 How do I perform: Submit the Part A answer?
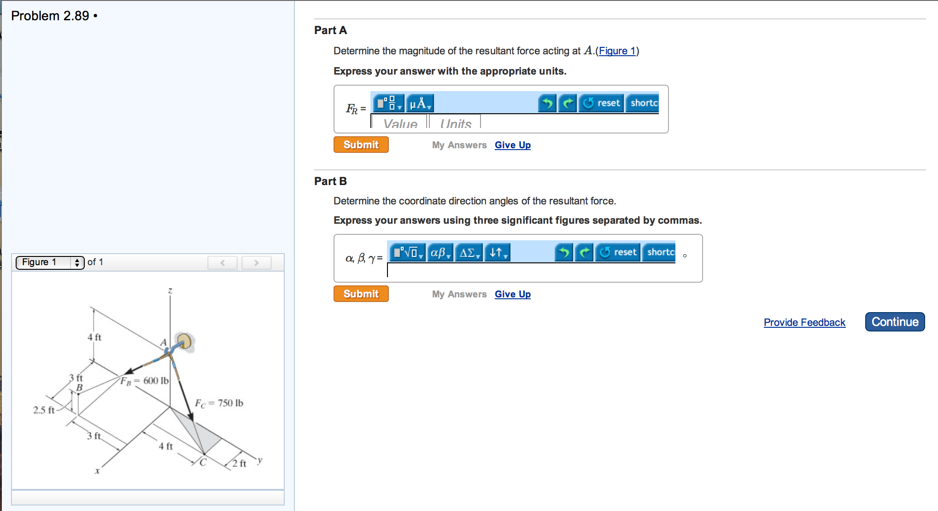(361, 145)
